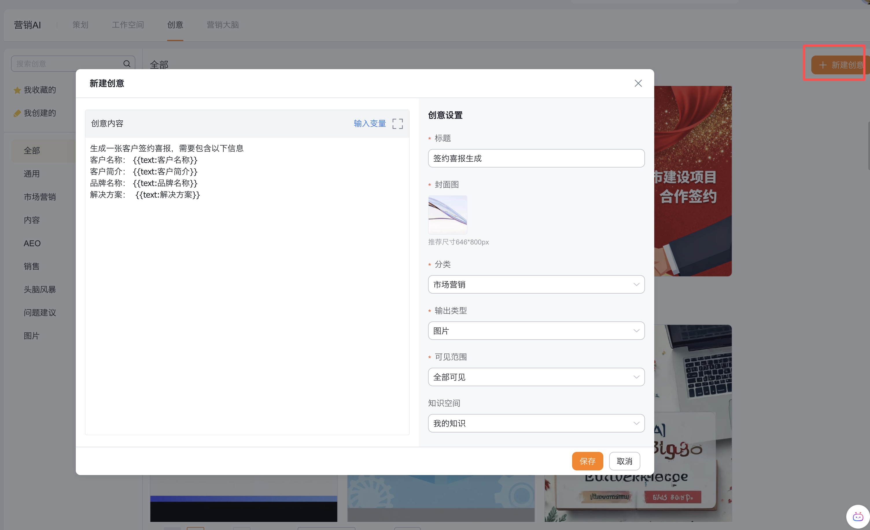Click the 封面图 cover thumbnail
The width and height of the screenshot is (870, 530).
(447, 215)
